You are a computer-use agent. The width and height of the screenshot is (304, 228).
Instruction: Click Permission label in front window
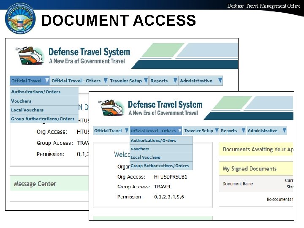click(130, 197)
